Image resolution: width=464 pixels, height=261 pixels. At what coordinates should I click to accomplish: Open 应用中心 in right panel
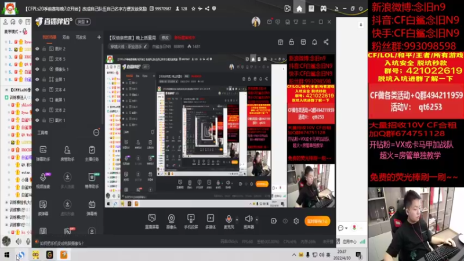point(349,241)
